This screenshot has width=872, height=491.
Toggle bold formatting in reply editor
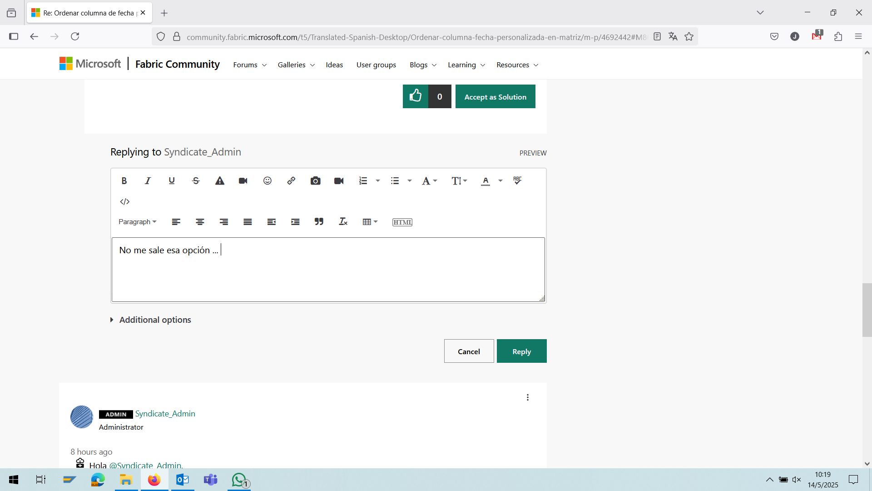click(124, 180)
